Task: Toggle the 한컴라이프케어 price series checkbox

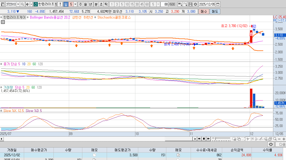Action: pyautogui.click(x=1, y=17)
